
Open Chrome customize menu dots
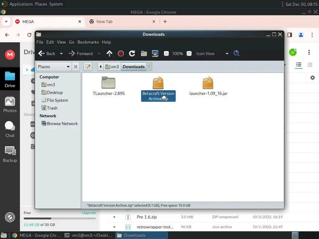(x=312, y=35)
